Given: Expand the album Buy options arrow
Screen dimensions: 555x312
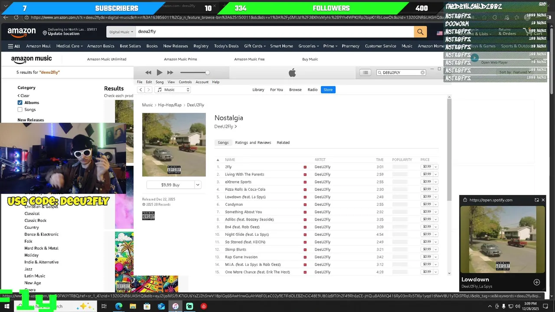Looking at the screenshot, I should [198, 185].
